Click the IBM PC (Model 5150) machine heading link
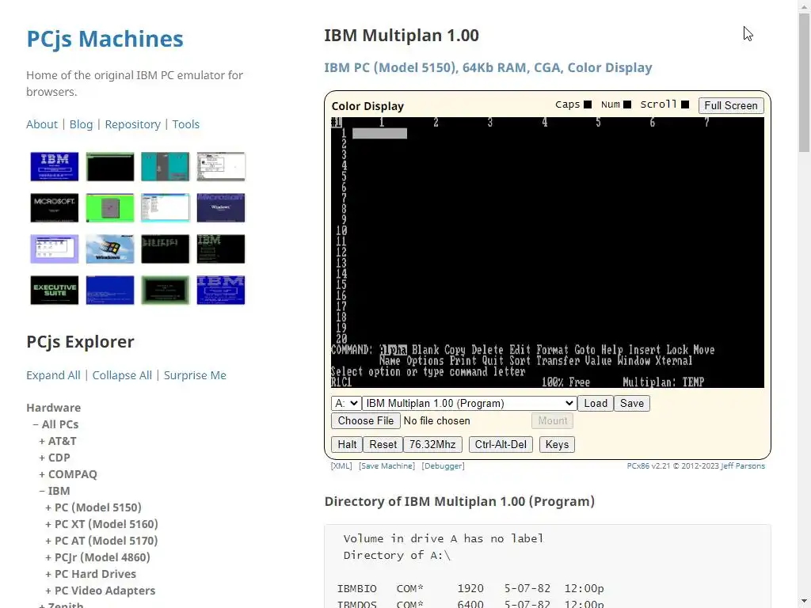The height and width of the screenshot is (608, 811). point(488,68)
